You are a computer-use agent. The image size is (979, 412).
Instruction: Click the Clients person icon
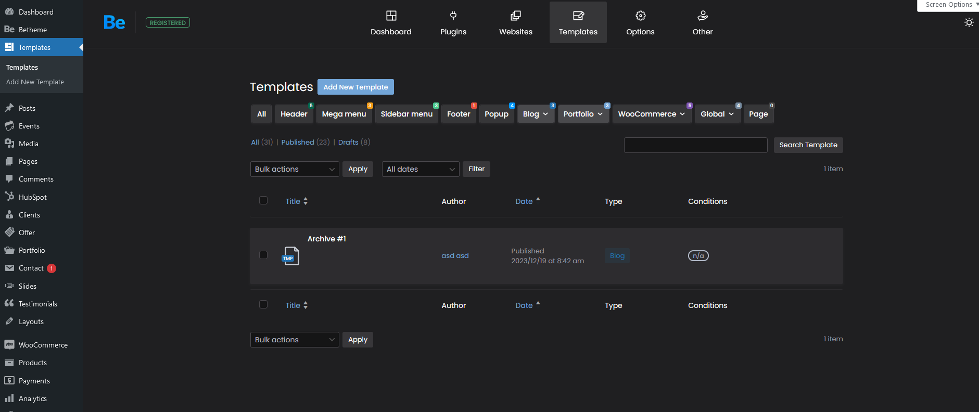coord(9,214)
